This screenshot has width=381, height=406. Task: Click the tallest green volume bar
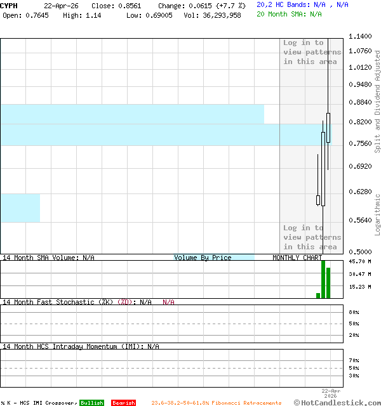[323, 279]
